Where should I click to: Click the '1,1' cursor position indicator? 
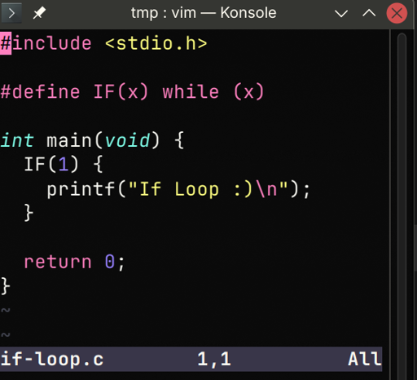pos(214,359)
